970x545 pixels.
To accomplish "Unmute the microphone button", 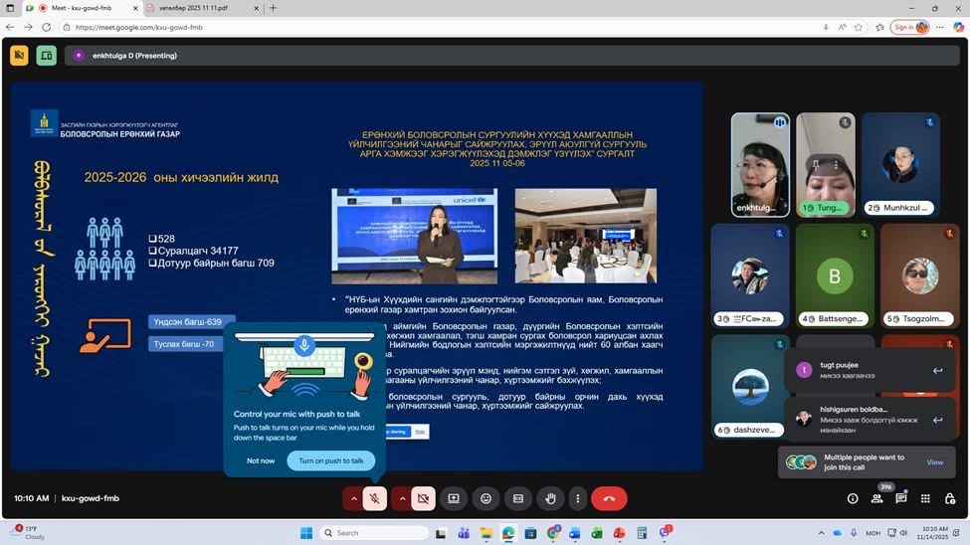I will (375, 498).
